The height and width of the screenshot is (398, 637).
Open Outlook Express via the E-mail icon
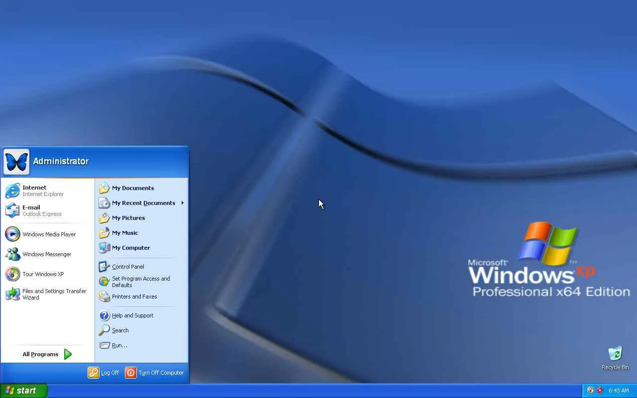pyautogui.click(x=12, y=210)
